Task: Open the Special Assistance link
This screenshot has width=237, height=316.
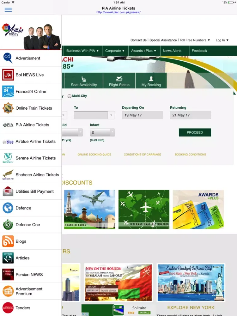Action: coord(163,40)
